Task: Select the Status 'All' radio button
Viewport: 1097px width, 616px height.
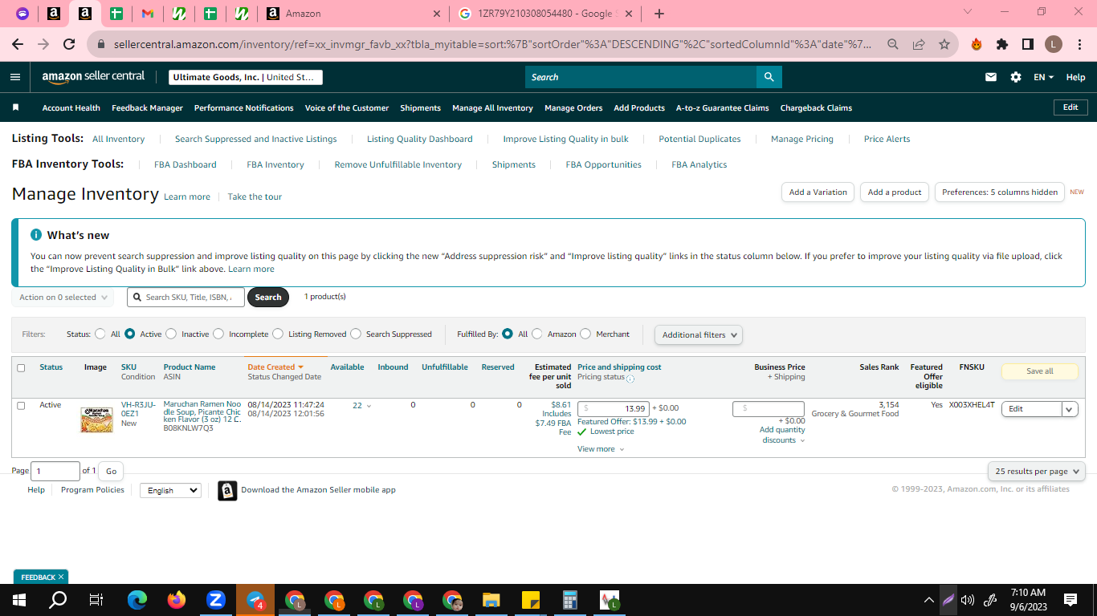Action: 100,334
